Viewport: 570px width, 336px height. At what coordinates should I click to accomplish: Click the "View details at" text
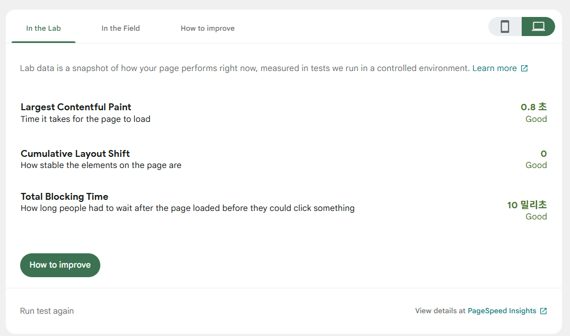coord(440,311)
